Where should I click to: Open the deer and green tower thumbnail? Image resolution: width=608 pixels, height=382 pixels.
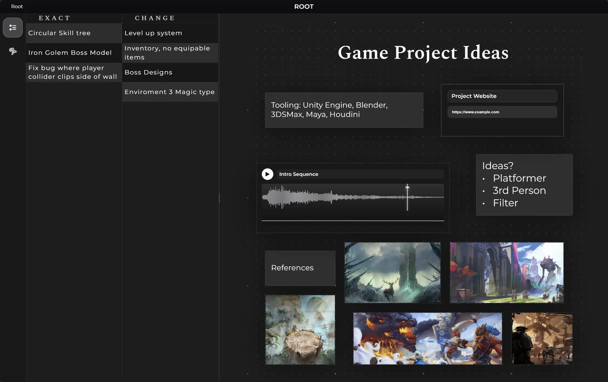[392, 273]
